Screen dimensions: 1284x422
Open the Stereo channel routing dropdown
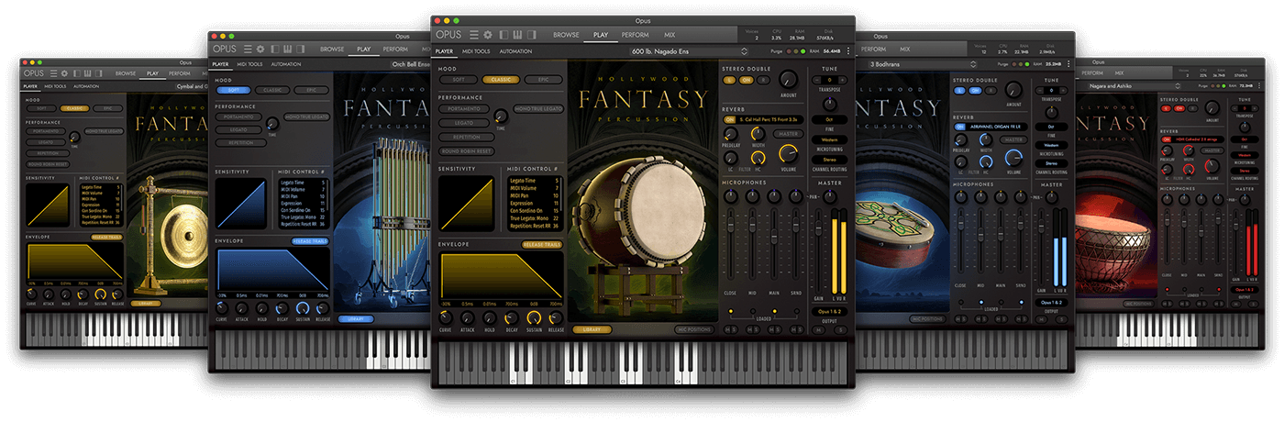tap(829, 160)
